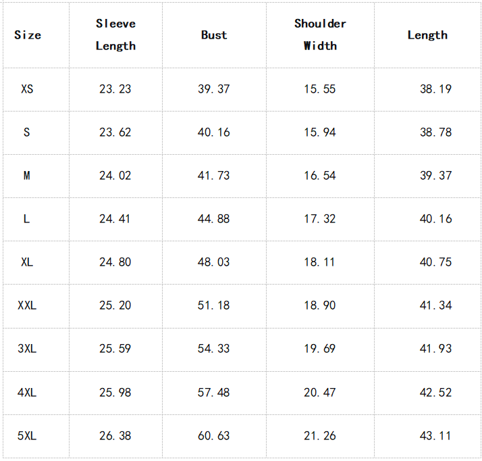Select the XXL size row label
The width and height of the screenshot is (482, 461).
coord(27,306)
